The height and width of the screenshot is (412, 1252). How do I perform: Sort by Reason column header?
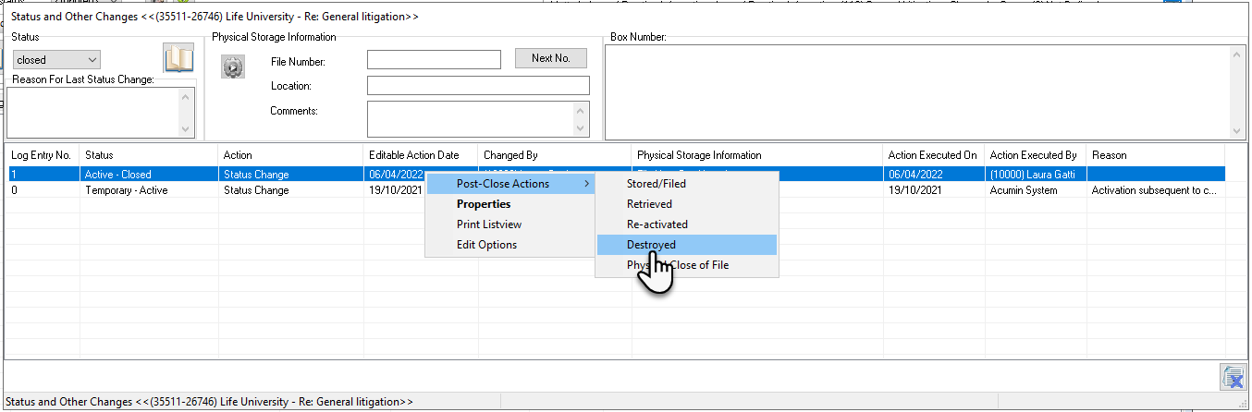[x=1156, y=155]
